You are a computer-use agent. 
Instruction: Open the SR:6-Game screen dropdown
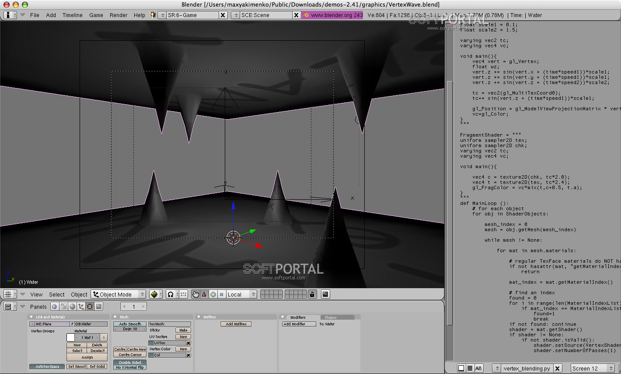[162, 15]
